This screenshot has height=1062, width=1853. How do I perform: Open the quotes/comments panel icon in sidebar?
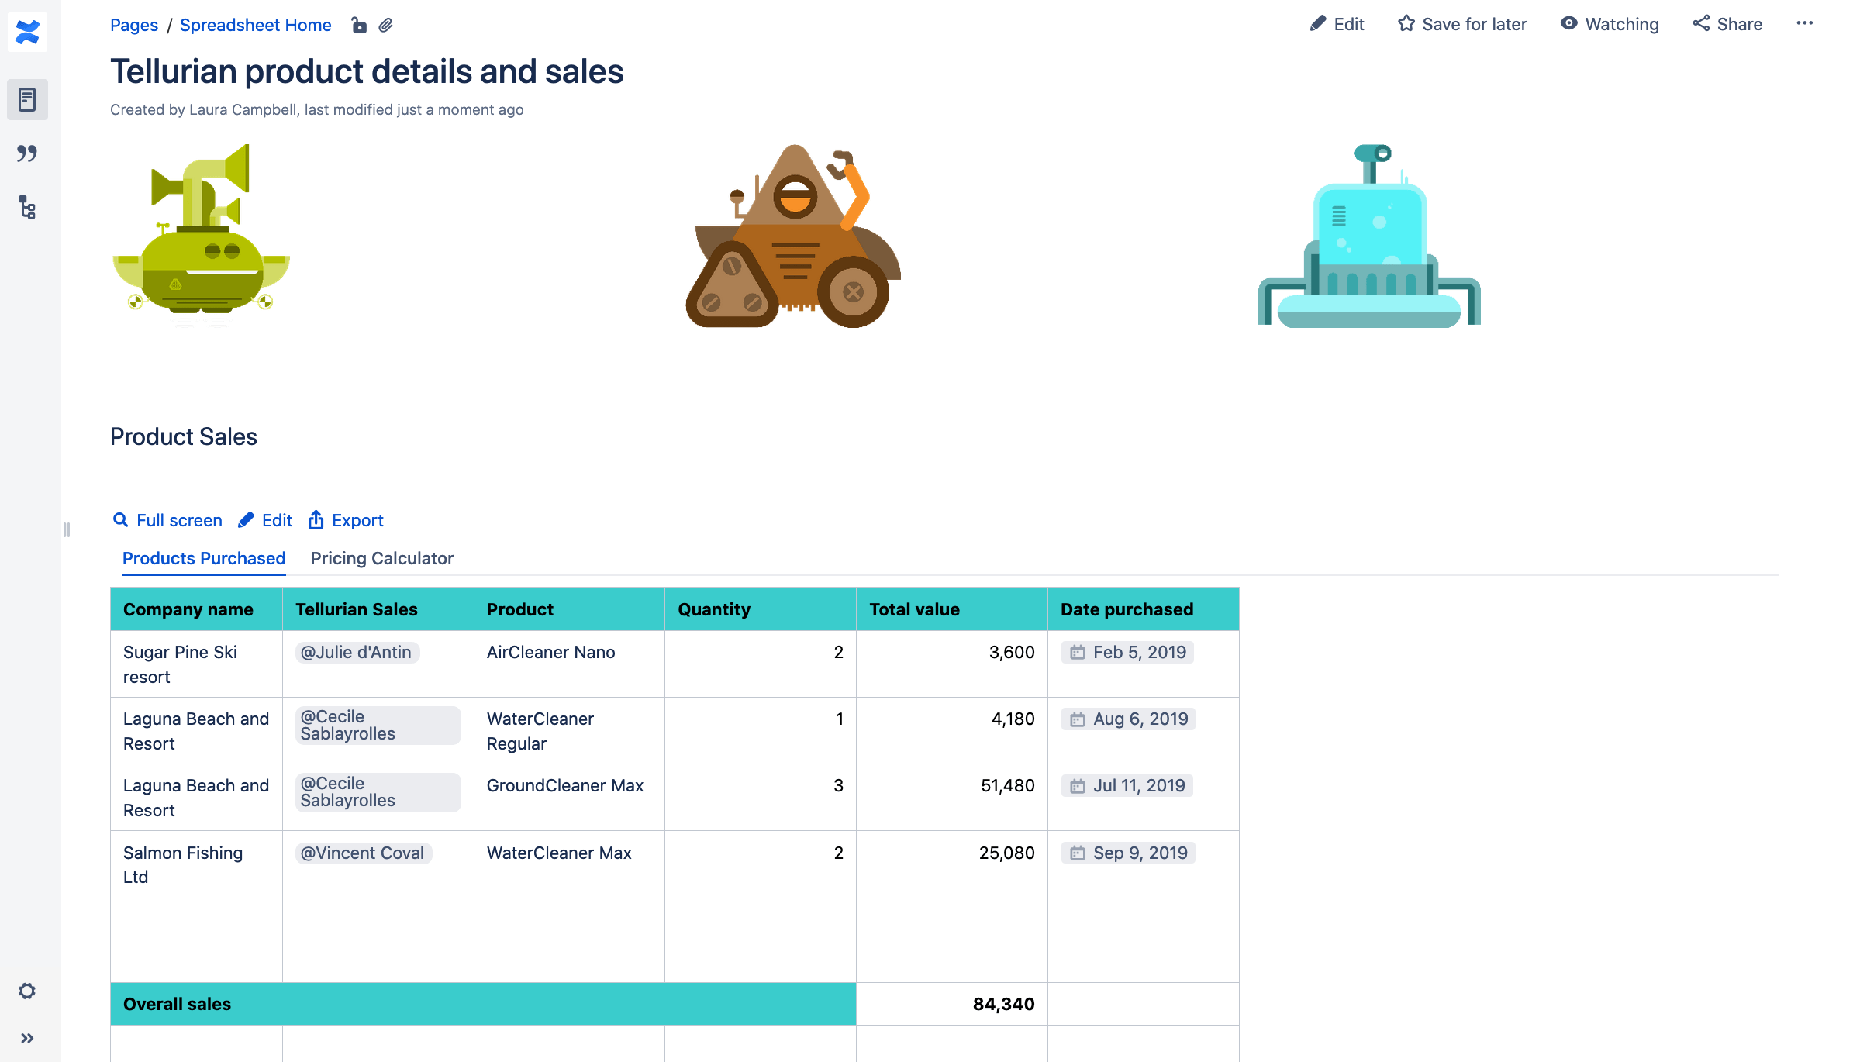coord(28,153)
